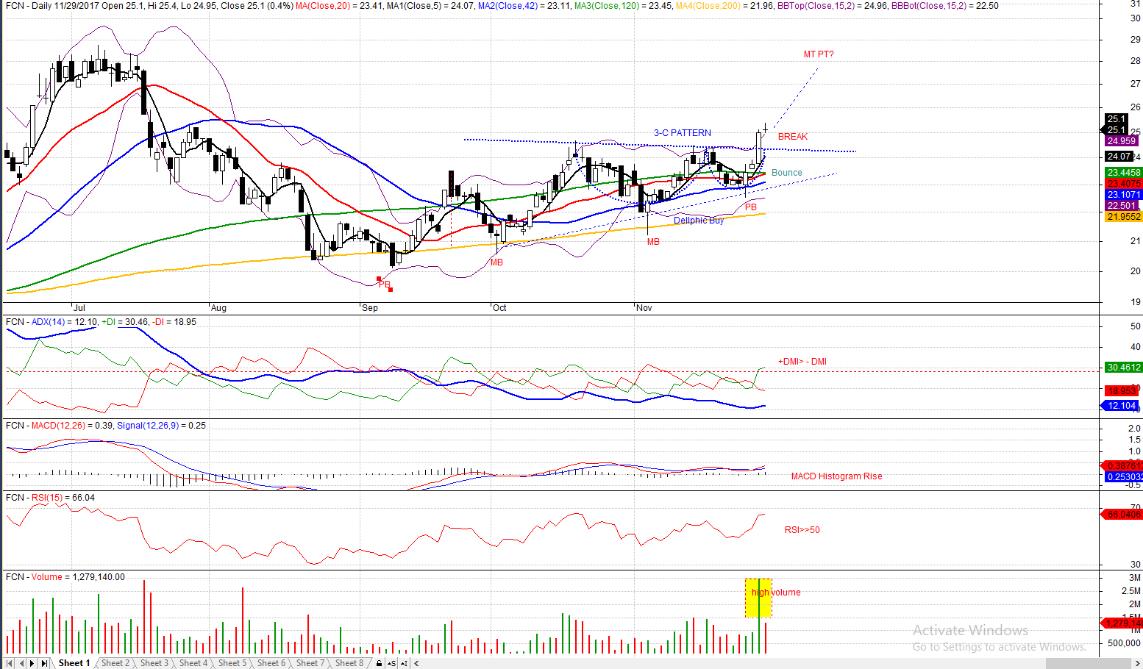Click the scroll-left arrow of the chart scrollbar

(x=416, y=663)
